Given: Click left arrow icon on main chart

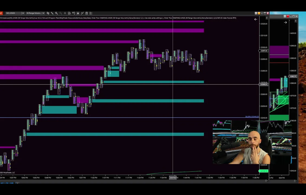Looking at the screenshot, I should 256,19.
